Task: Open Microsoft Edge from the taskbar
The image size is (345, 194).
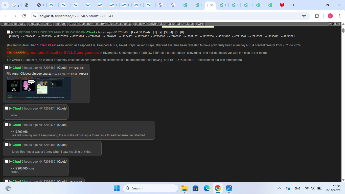Action: (207, 188)
